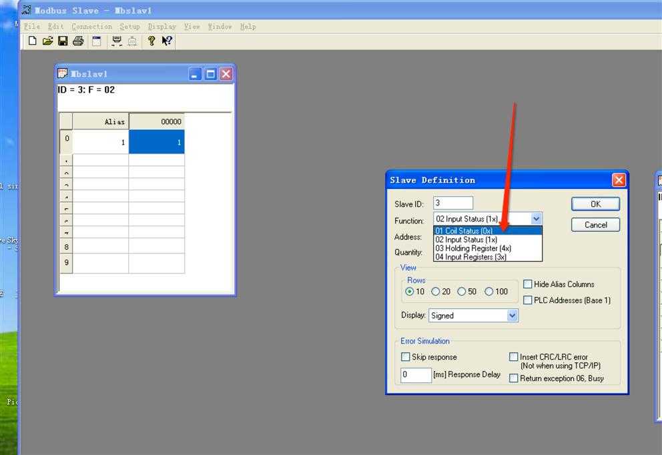
Task: Click the Open file toolbar icon
Action: coord(47,41)
